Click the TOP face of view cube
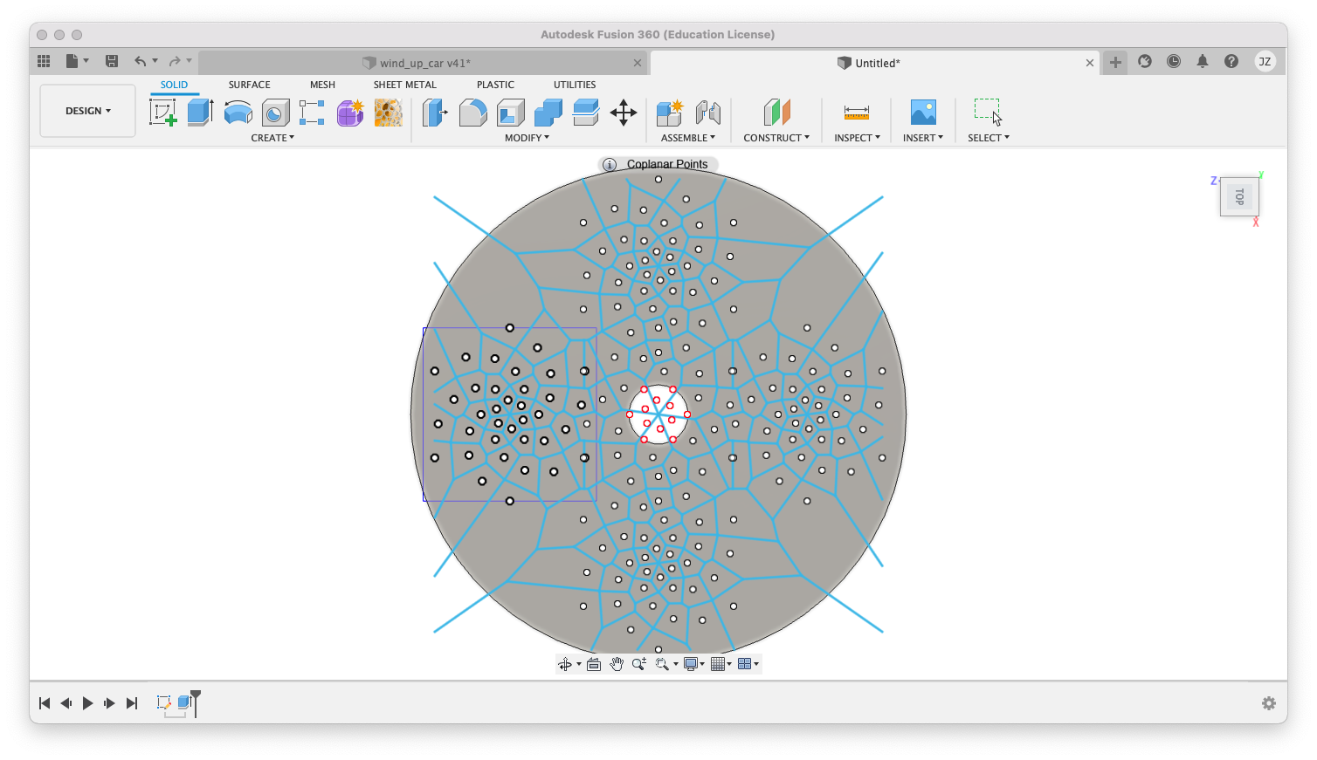The height and width of the screenshot is (760, 1317). pos(1239,196)
